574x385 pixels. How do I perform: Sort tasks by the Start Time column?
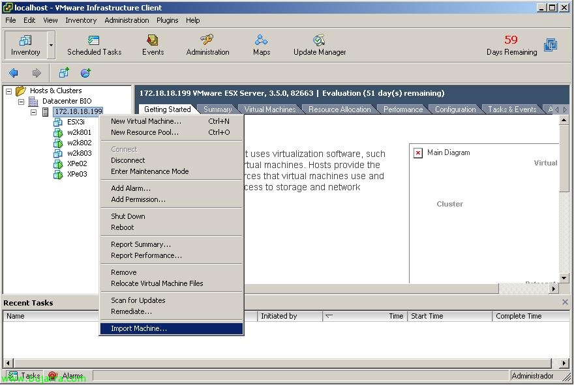point(450,316)
